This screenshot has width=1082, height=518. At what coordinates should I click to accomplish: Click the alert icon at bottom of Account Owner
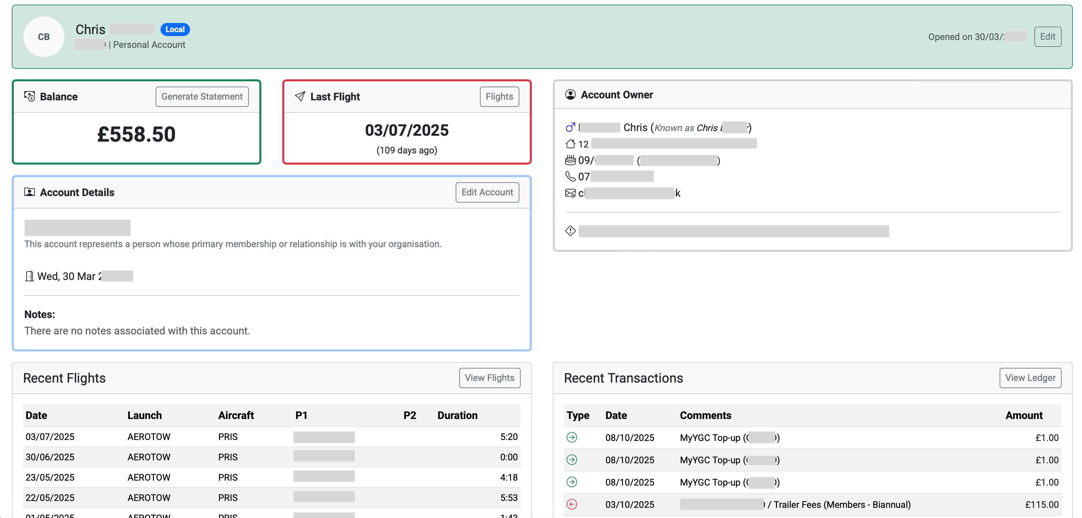point(571,230)
